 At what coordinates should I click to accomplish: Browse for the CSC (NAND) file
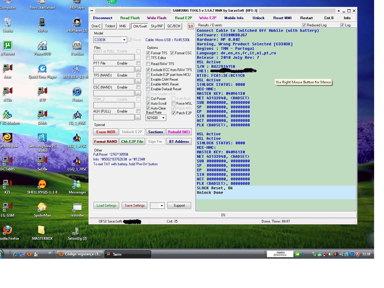click(x=138, y=93)
